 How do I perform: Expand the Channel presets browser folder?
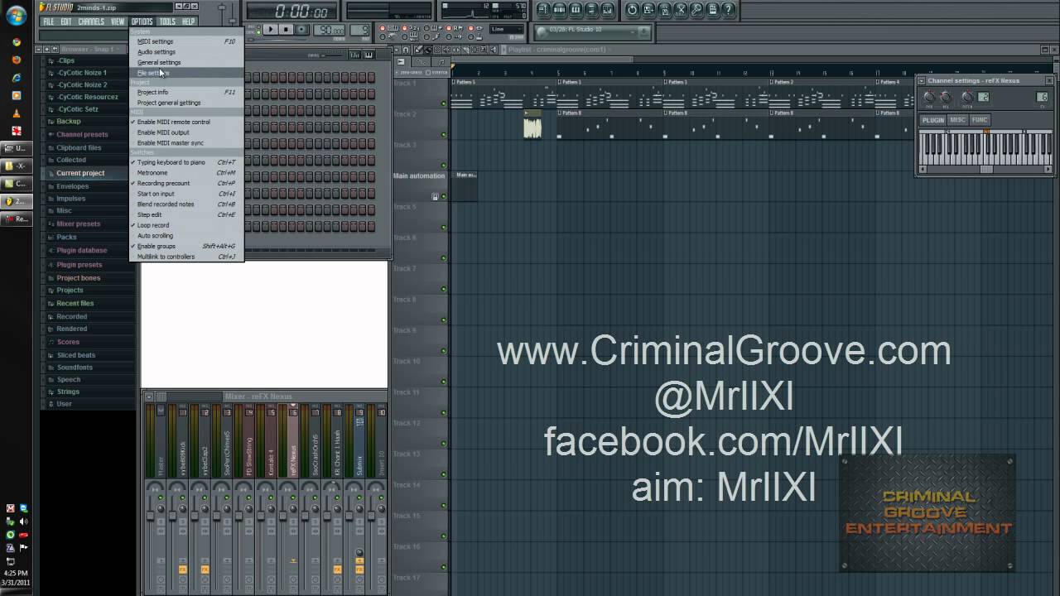(x=82, y=135)
